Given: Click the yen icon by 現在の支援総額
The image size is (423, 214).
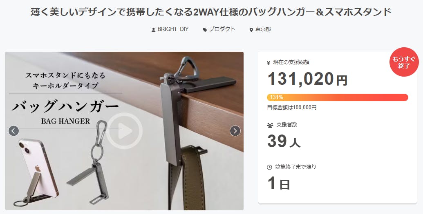Looking at the screenshot, I should coord(269,63).
